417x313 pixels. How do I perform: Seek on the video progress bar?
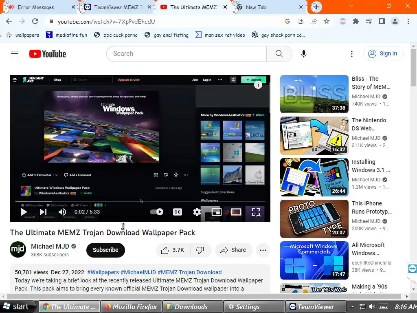pyautogui.click(x=140, y=201)
